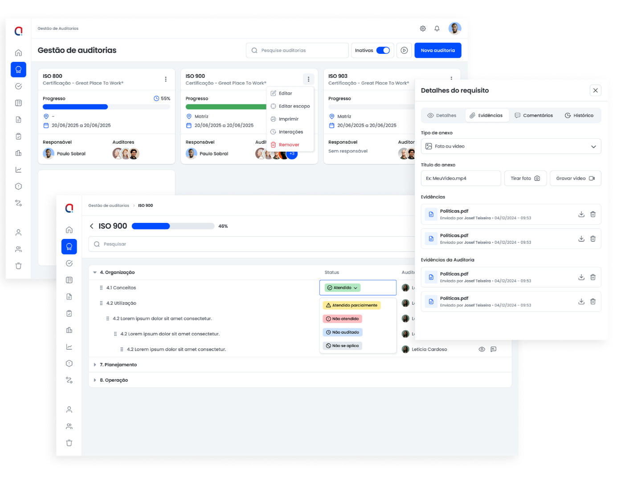
Task: Click the eye icon in Leticia Cardoso row
Action: pyautogui.click(x=482, y=349)
